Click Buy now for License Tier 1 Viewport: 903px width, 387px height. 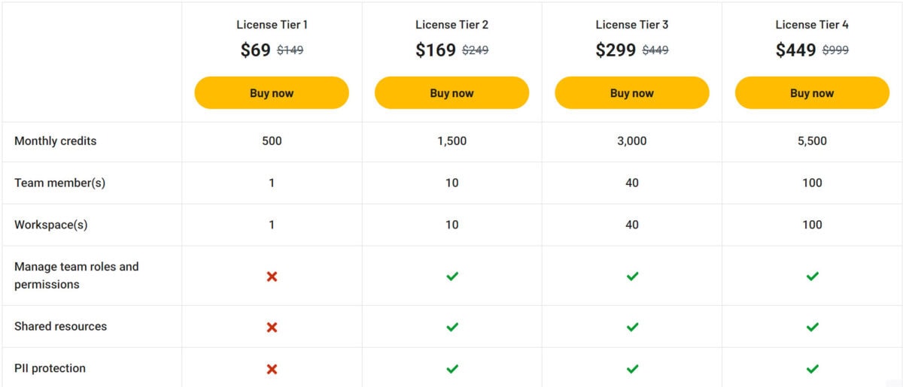272,93
